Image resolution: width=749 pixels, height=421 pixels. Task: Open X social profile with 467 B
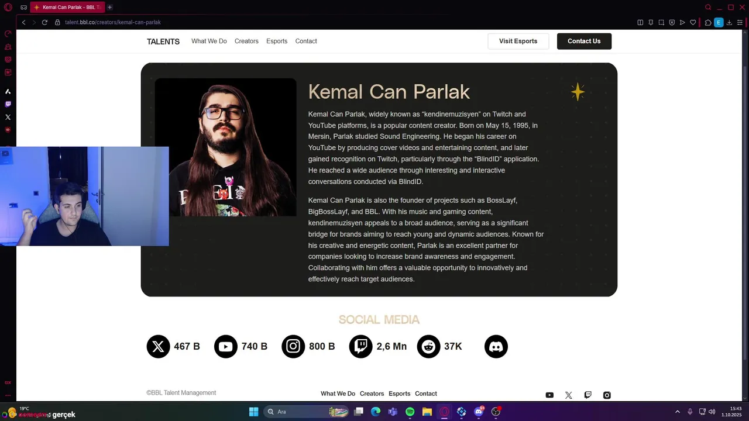(x=173, y=347)
